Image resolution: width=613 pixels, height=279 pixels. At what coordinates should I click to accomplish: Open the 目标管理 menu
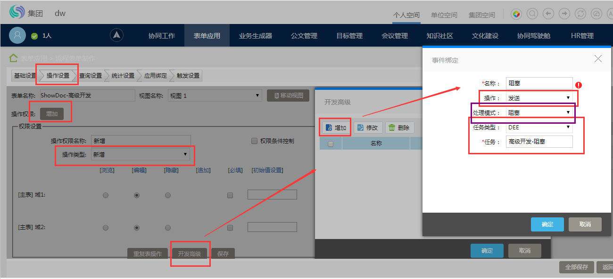point(349,36)
